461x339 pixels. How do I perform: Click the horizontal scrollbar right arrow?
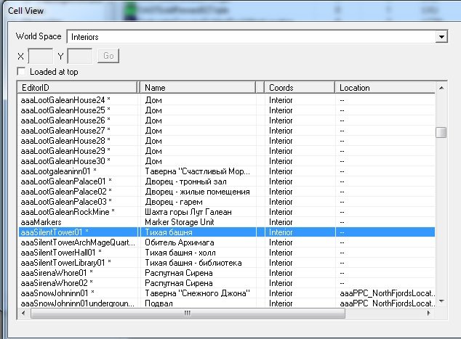(429, 313)
